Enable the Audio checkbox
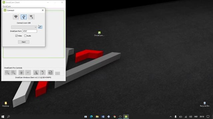 point(25,36)
